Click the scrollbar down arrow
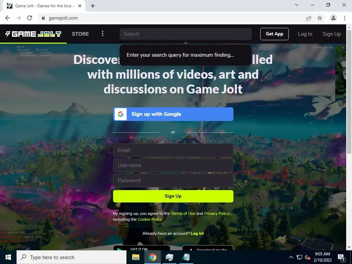352x264 pixels. 349,247
